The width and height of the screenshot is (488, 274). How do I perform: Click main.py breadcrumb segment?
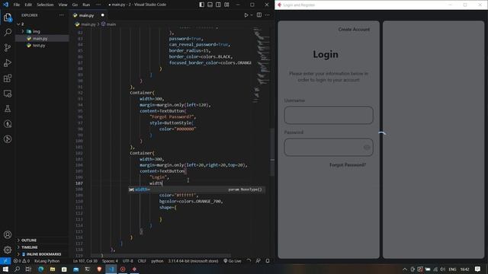[88, 24]
